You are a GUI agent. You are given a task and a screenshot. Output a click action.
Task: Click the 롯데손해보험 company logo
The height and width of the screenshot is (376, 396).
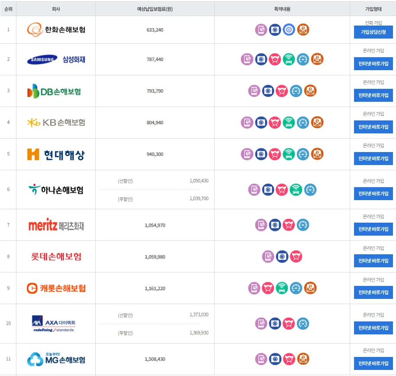click(56, 256)
